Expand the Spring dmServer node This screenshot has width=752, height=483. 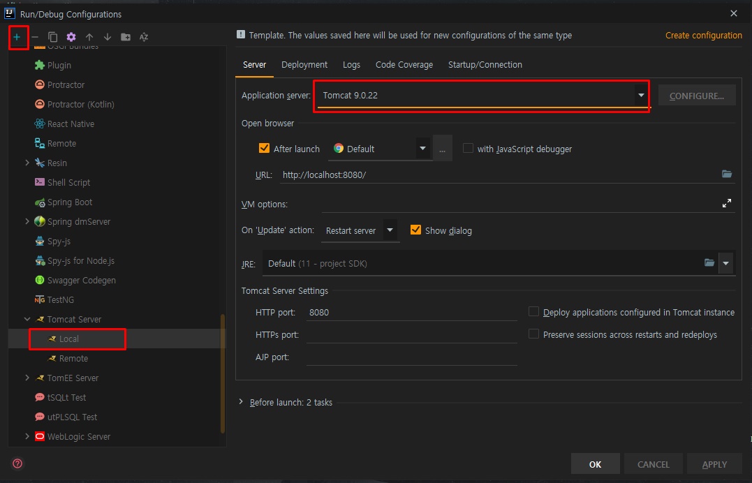pyautogui.click(x=27, y=221)
